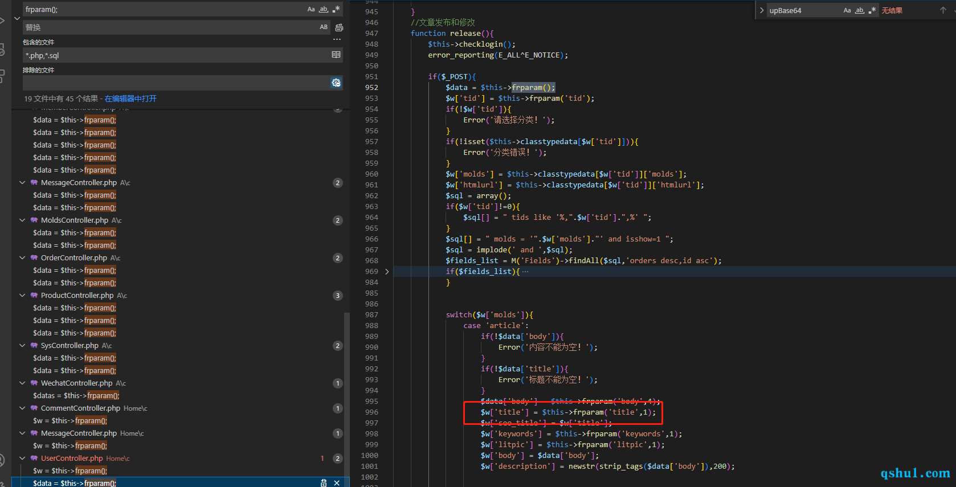Click the //文章发布和修改 comment
The image size is (956, 487).
tap(443, 23)
